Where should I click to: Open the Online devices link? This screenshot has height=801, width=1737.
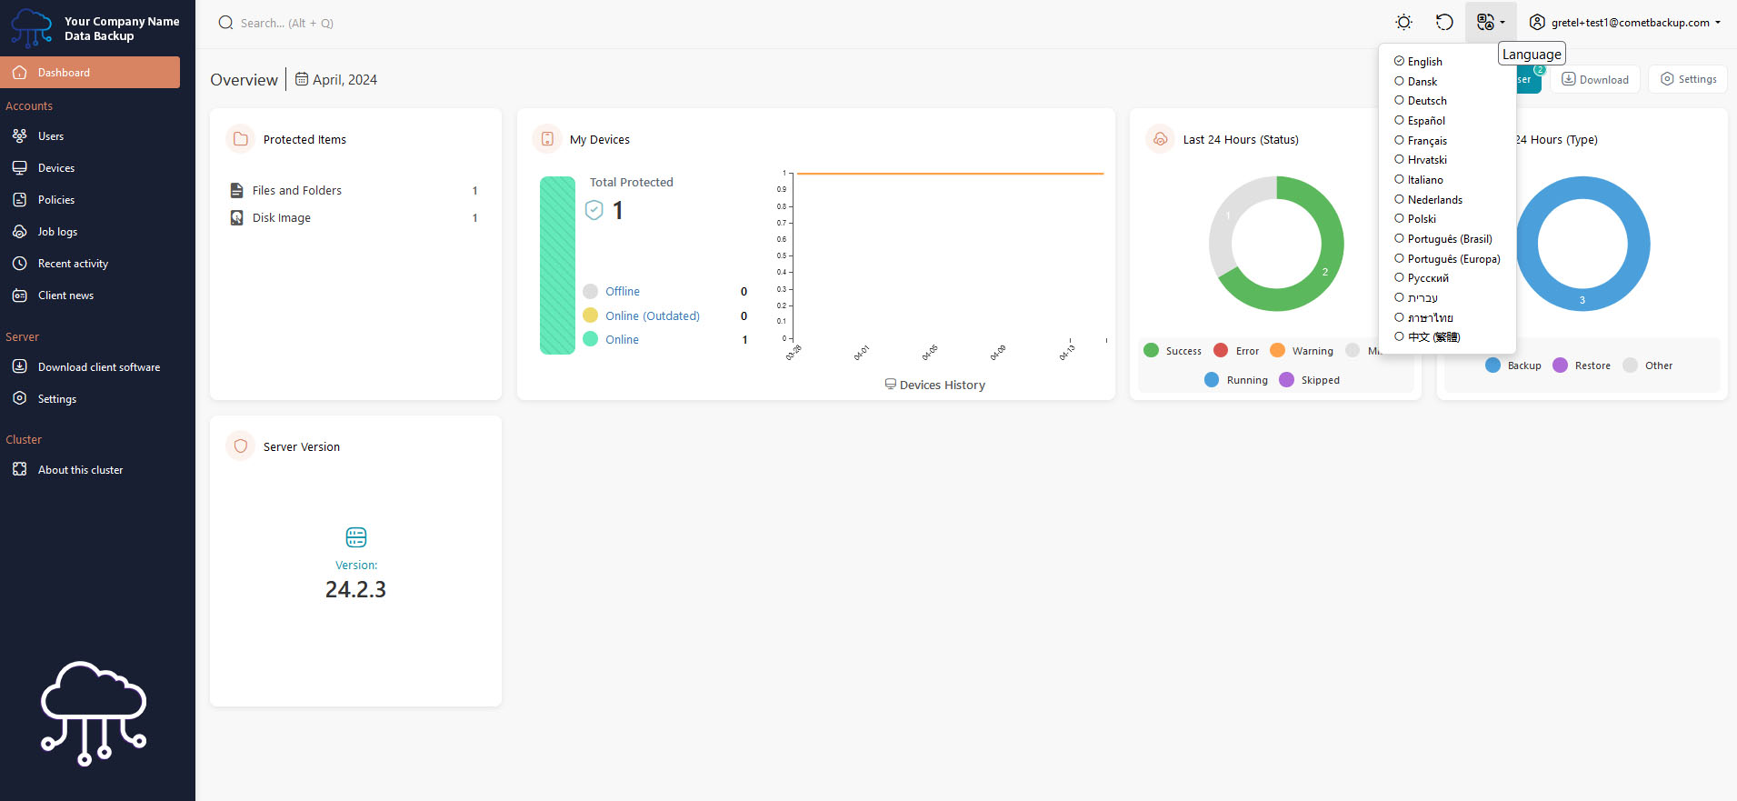[x=622, y=340]
